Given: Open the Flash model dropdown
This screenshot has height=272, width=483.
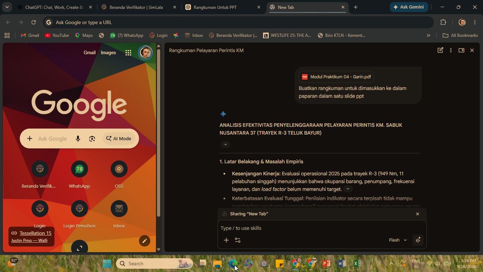Looking at the screenshot, I should 397,240.
